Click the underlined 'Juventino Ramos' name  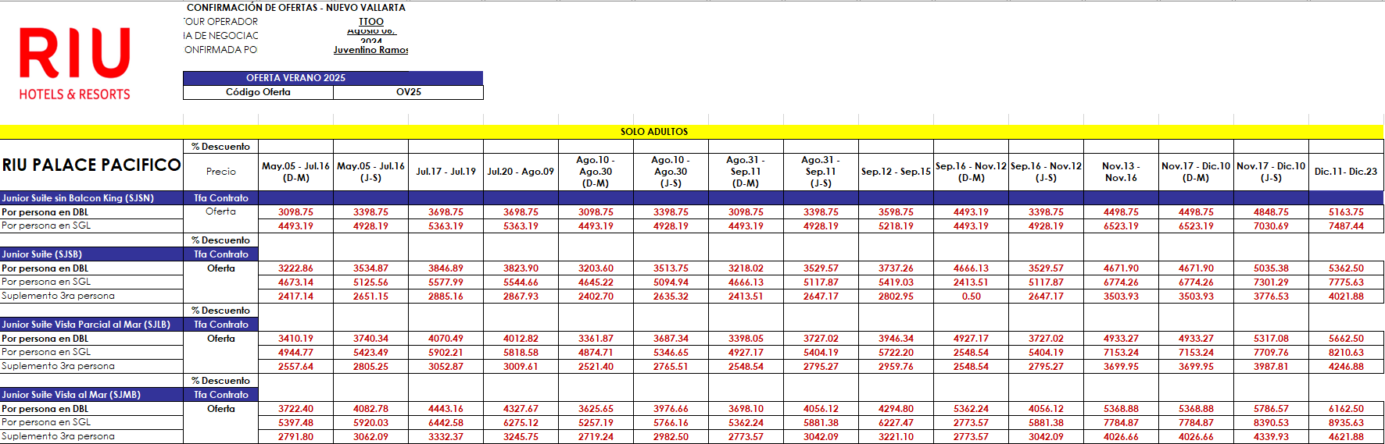pos(371,50)
